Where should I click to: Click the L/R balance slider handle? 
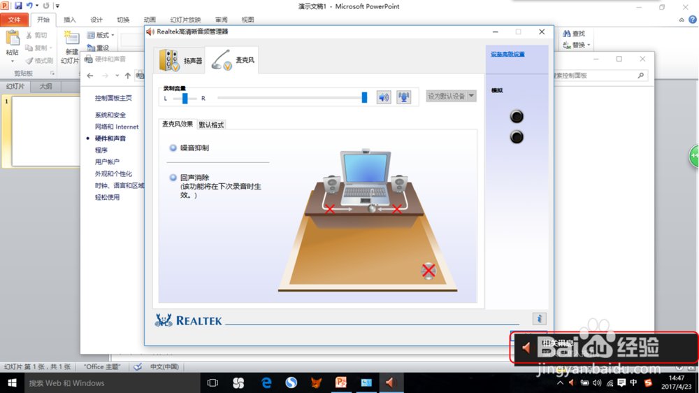[x=185, y=98]
